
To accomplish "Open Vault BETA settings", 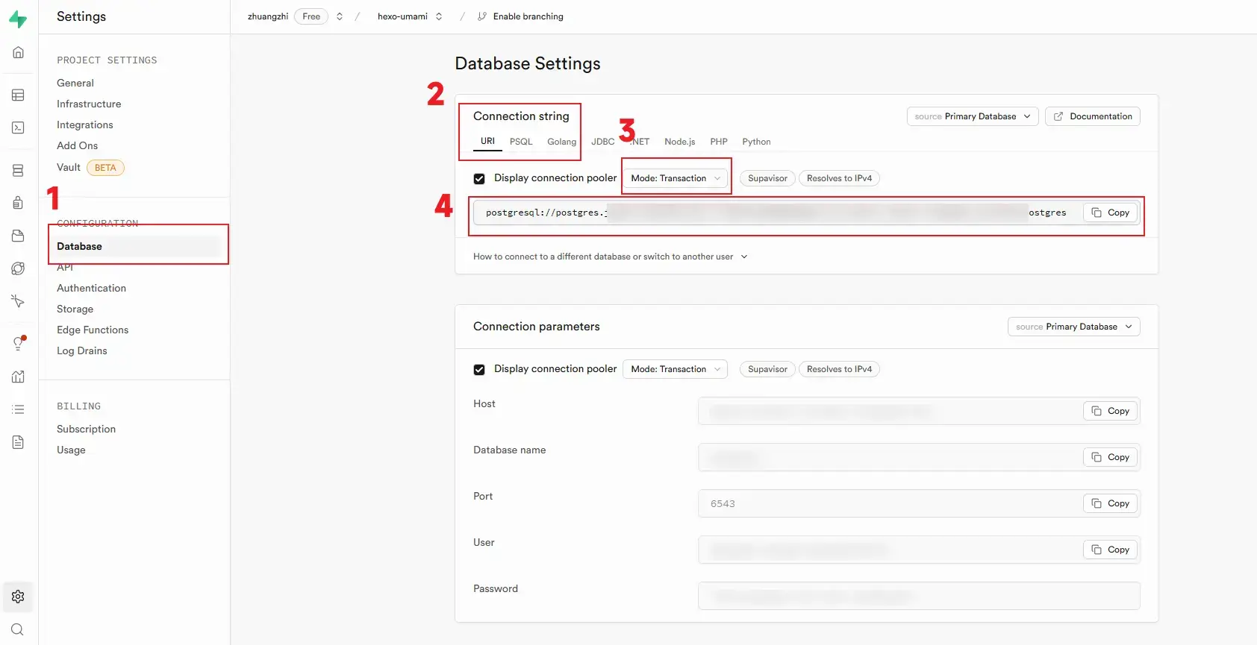I will click(x=90, y=167).
